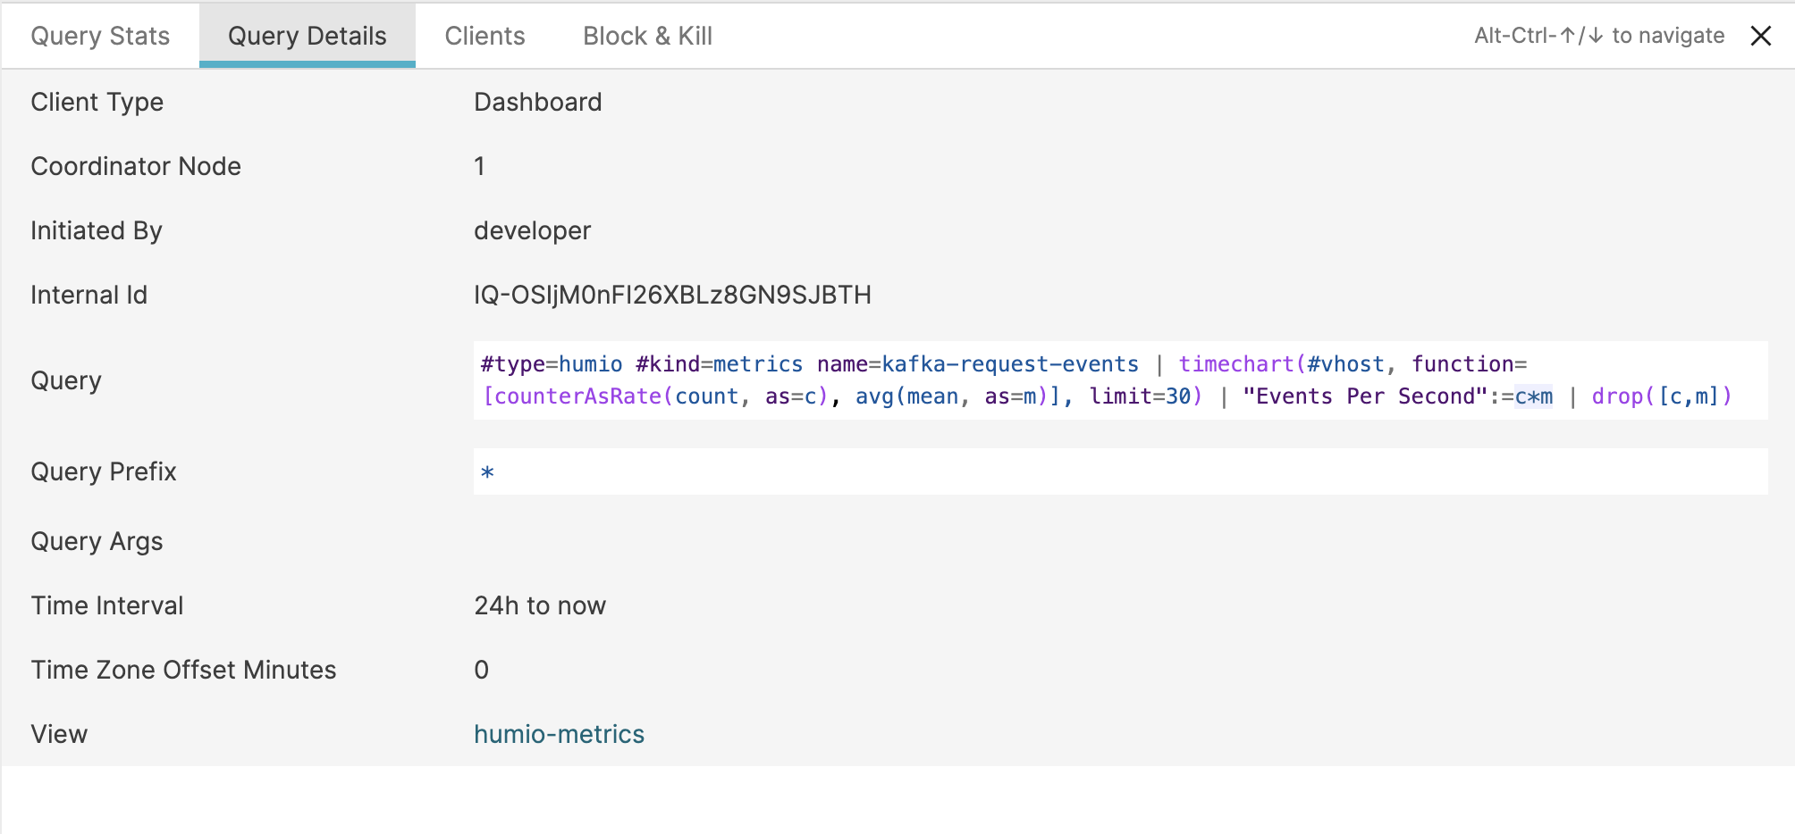This screenshot has width=1795, height=834.
Task: Select the developer Initiated By value
Action: [532, 230]
